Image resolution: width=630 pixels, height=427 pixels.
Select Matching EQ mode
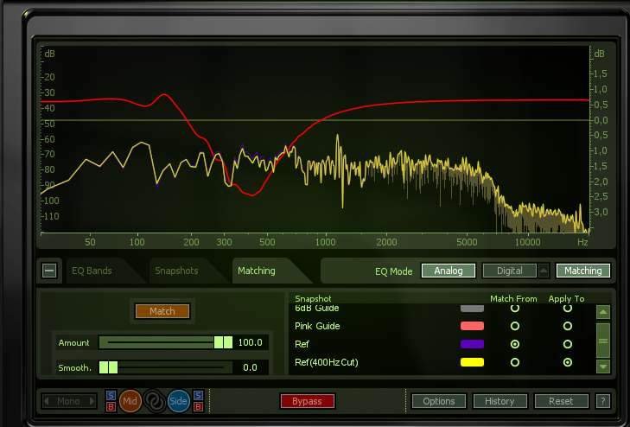tap(583, 271)
